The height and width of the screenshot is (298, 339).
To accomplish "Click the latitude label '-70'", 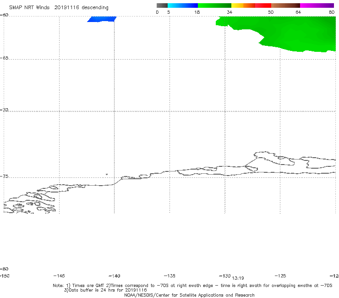I will 4,110.
